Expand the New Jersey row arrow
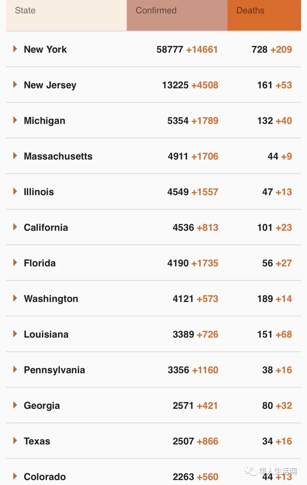307x485 pixels. [15, 84]
